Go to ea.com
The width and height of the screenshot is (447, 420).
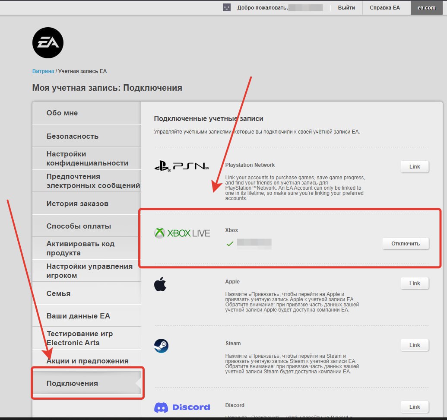426,8
